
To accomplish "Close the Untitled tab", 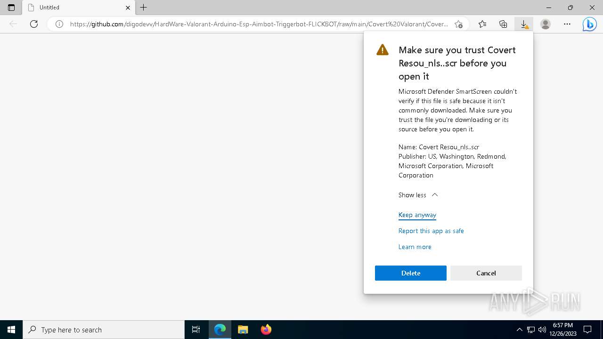I will (x=128, y=8).
